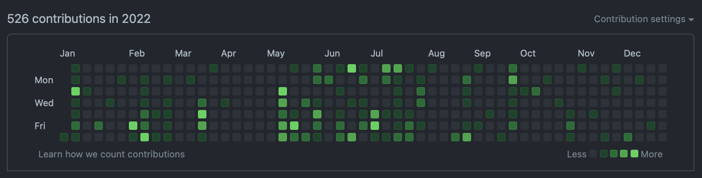Select the bright Saturday cell just before Sep

pos(467,137)
